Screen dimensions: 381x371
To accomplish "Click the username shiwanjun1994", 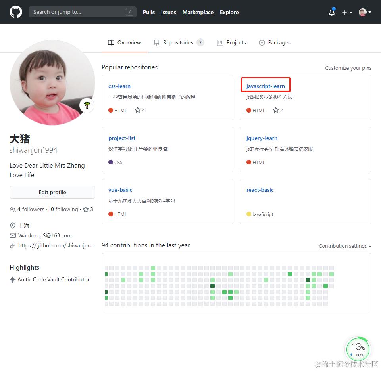I will (33, 150).
